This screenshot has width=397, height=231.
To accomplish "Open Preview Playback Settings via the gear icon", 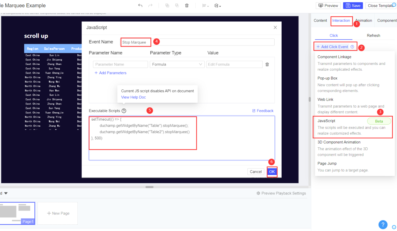I will 258,193.
